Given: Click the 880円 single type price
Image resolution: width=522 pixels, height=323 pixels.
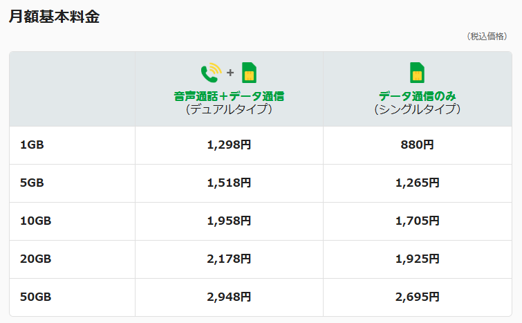Looking at the screenshot, I should click(417, 145).
